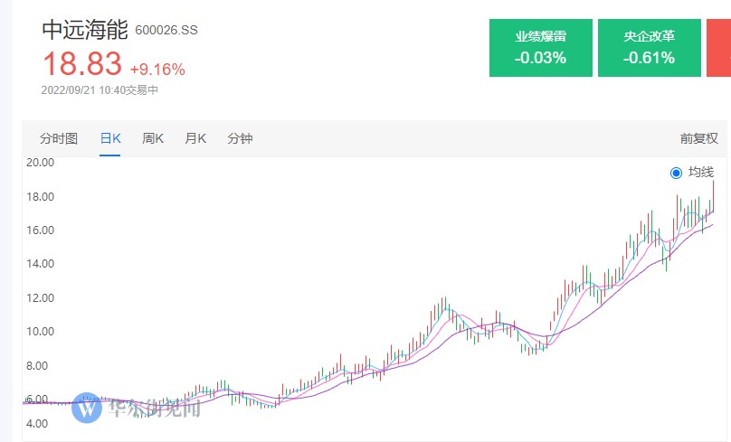The image size is (731, 442).
Task: Click the 20.00 y-axis label
Action: click(x=40, y=163)
